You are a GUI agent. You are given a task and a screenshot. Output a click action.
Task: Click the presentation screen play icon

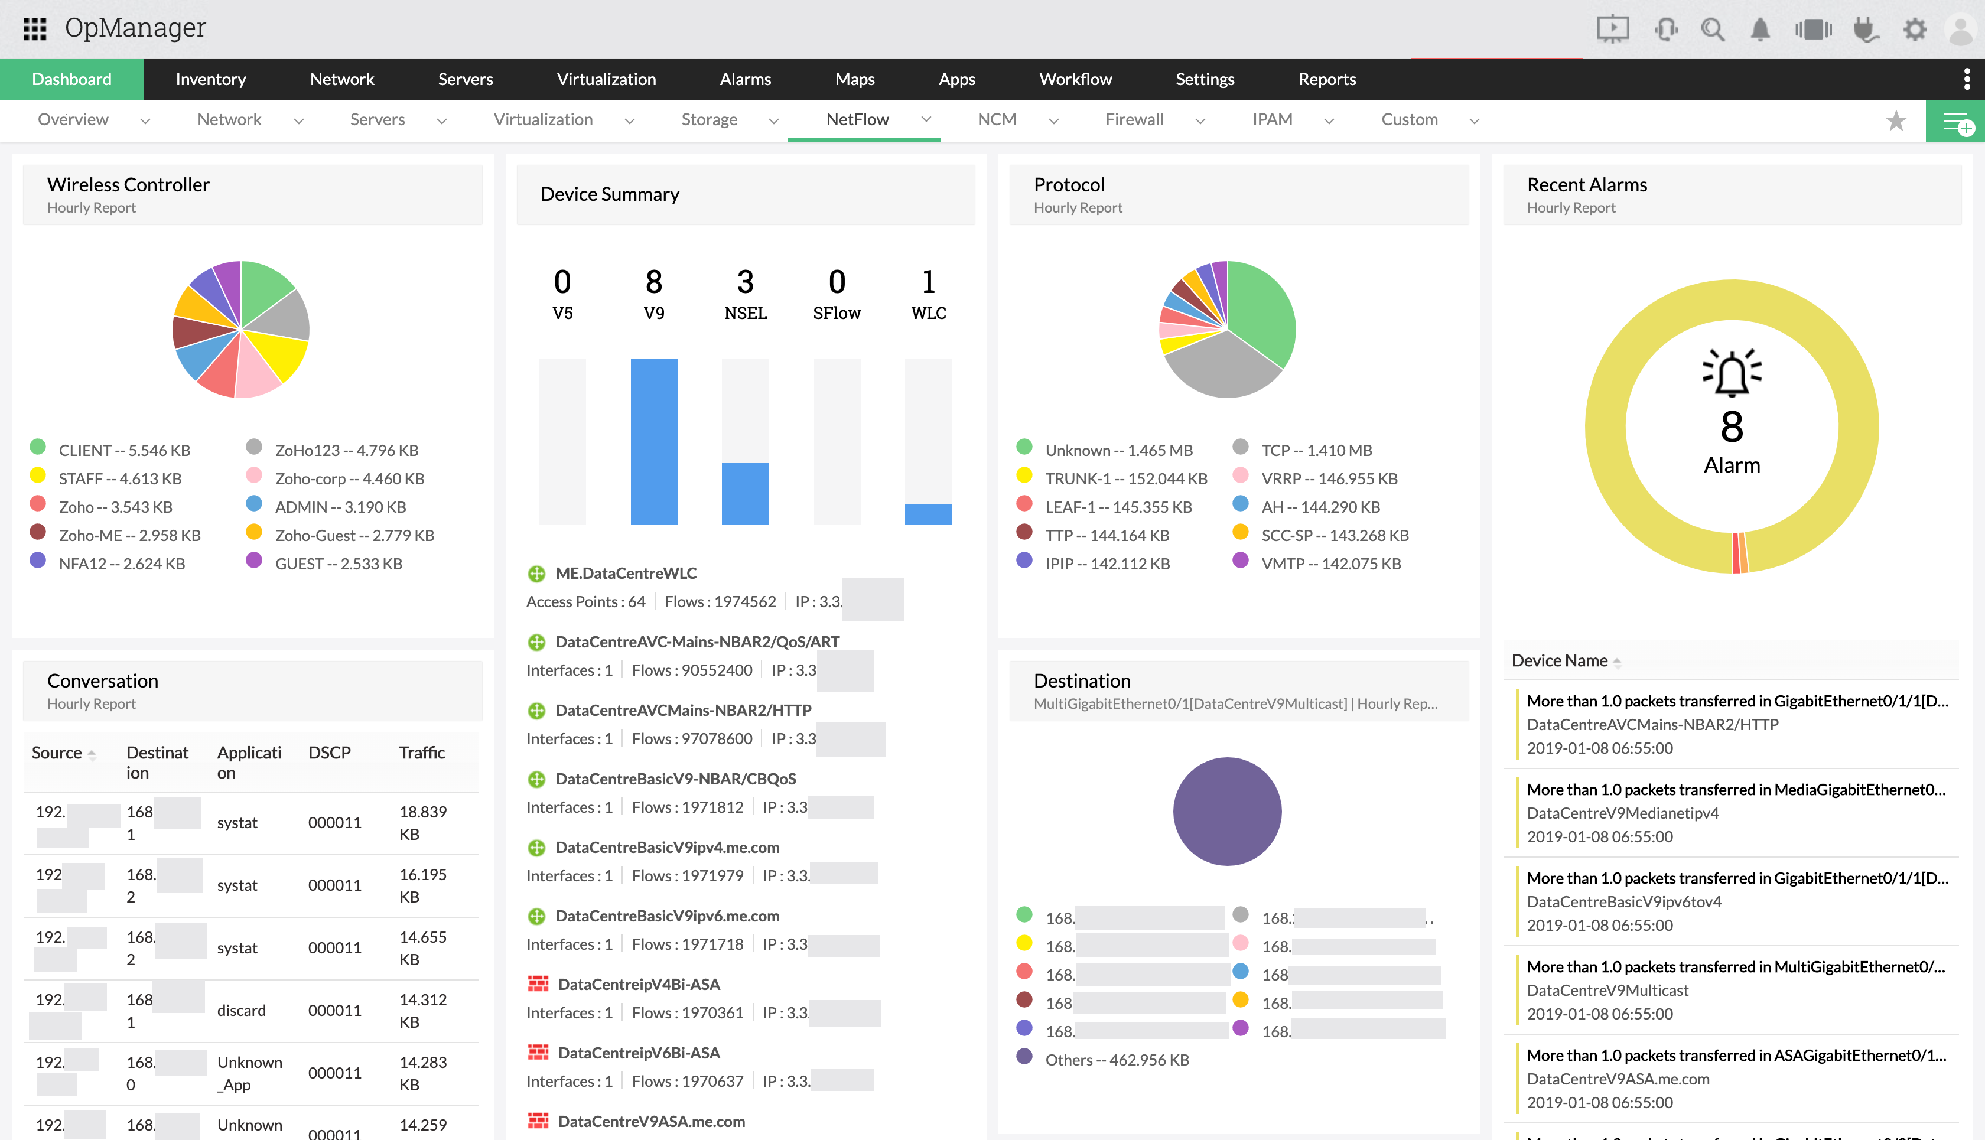coord(1612,30)
